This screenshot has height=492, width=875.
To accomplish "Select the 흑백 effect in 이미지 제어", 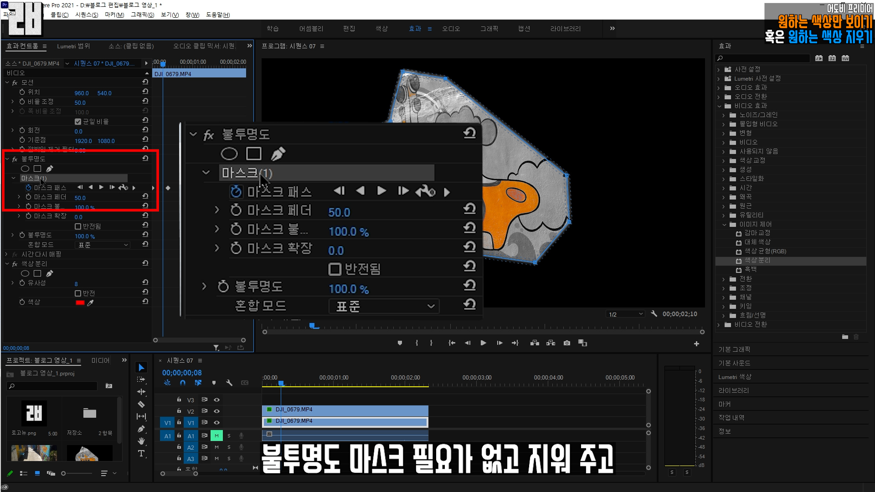I will point(751,269).
